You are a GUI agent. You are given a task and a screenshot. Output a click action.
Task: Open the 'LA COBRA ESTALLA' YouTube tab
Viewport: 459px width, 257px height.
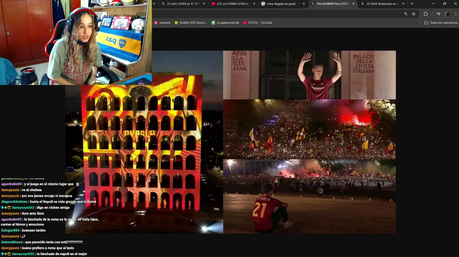point(232,4)
